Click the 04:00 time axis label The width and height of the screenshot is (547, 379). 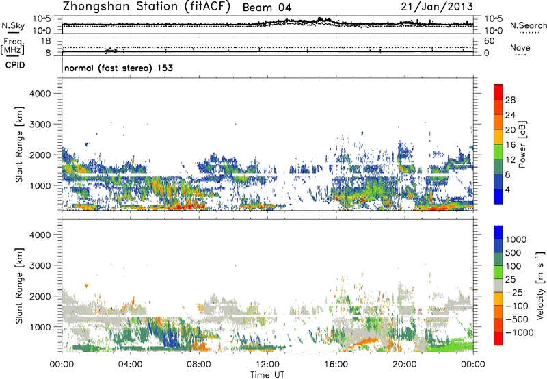tap(130, 365)
